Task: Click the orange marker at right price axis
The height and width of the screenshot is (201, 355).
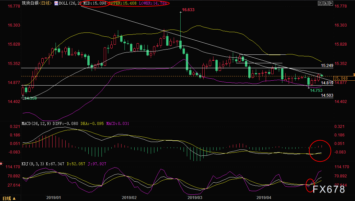Action: (x=353, y=75)
